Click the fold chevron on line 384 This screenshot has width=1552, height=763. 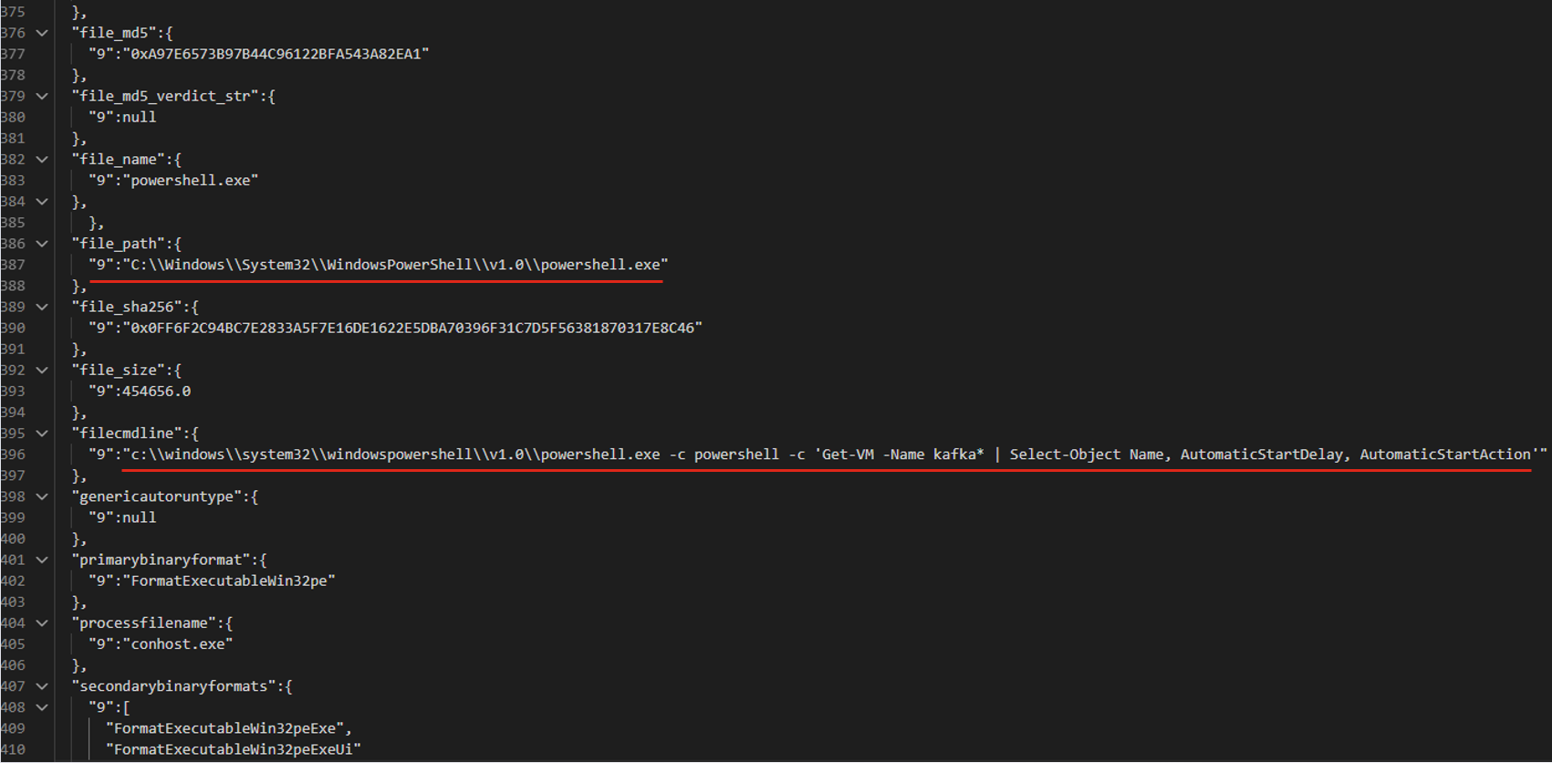click(x=42, y=202)
